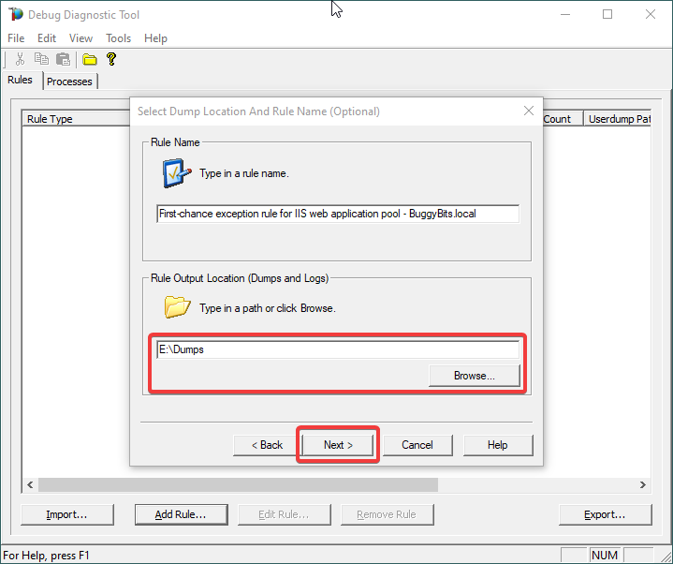Click the Debug Diagnostic Tool title bar icon
This screenshot has width=673, height=564.
pos(16,14)
